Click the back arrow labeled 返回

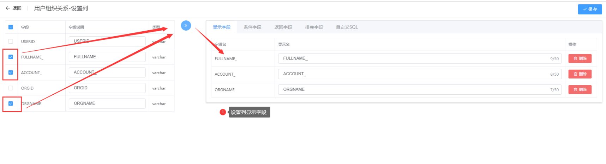coord(13,8)
